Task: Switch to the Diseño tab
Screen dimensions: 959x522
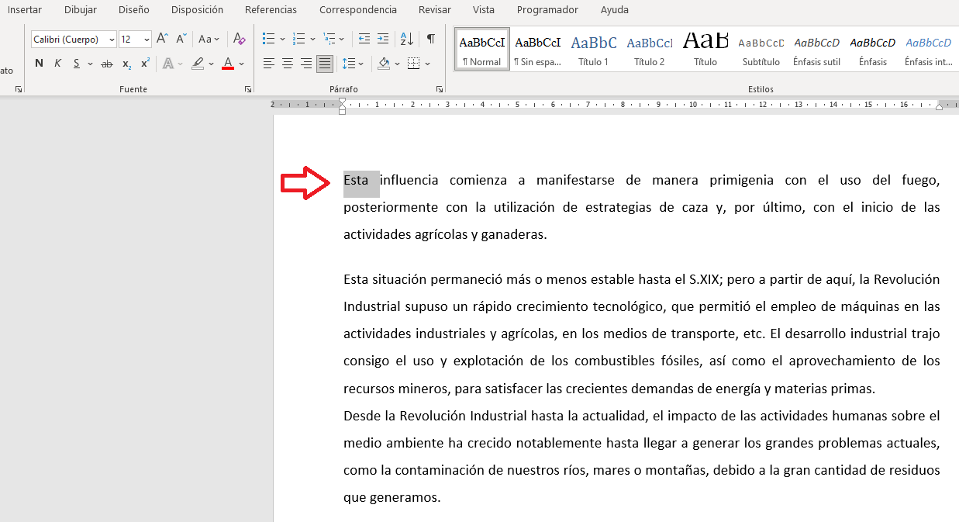Action: coord(134,10)
